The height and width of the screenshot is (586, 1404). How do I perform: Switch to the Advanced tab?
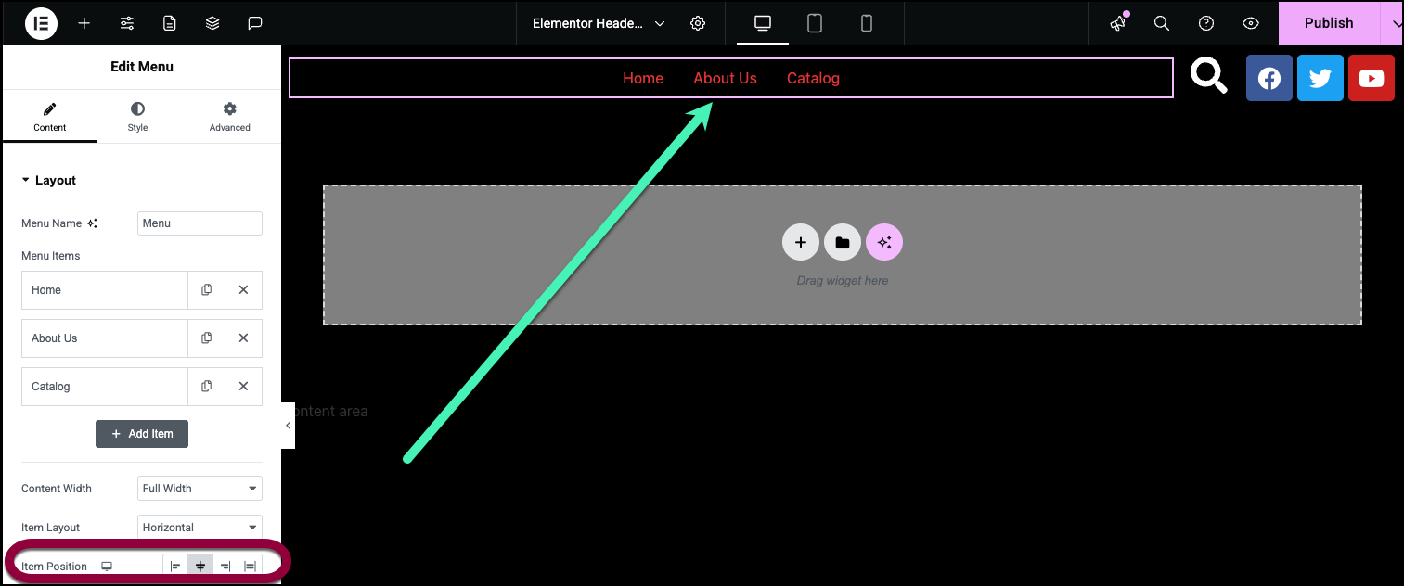point(229,117)
